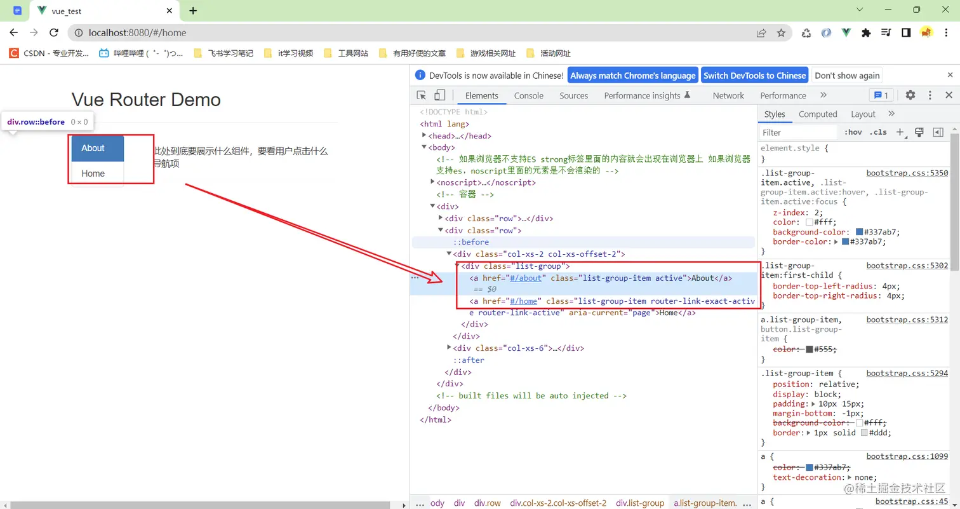The height and width of the screenshot is (509, 960).
Task: Switch to the Console tab
Action: [529, 95]
